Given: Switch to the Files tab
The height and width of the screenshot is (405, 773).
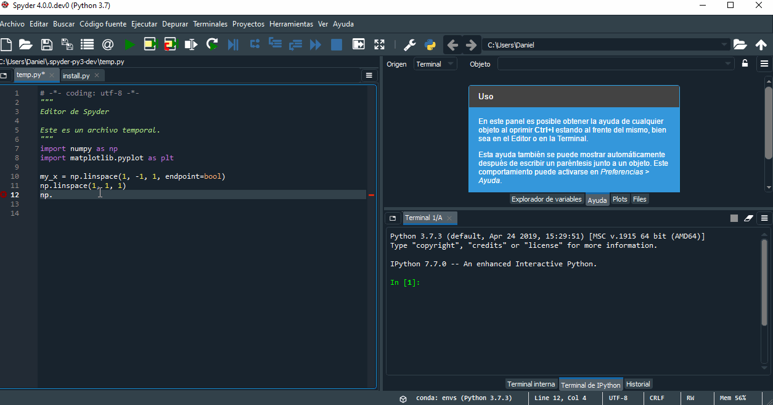Looking at the screenshot, I should tap(640, 199).
